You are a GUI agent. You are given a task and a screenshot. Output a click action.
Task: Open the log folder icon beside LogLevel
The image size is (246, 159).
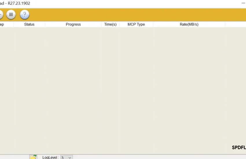[x=33, y=157]
